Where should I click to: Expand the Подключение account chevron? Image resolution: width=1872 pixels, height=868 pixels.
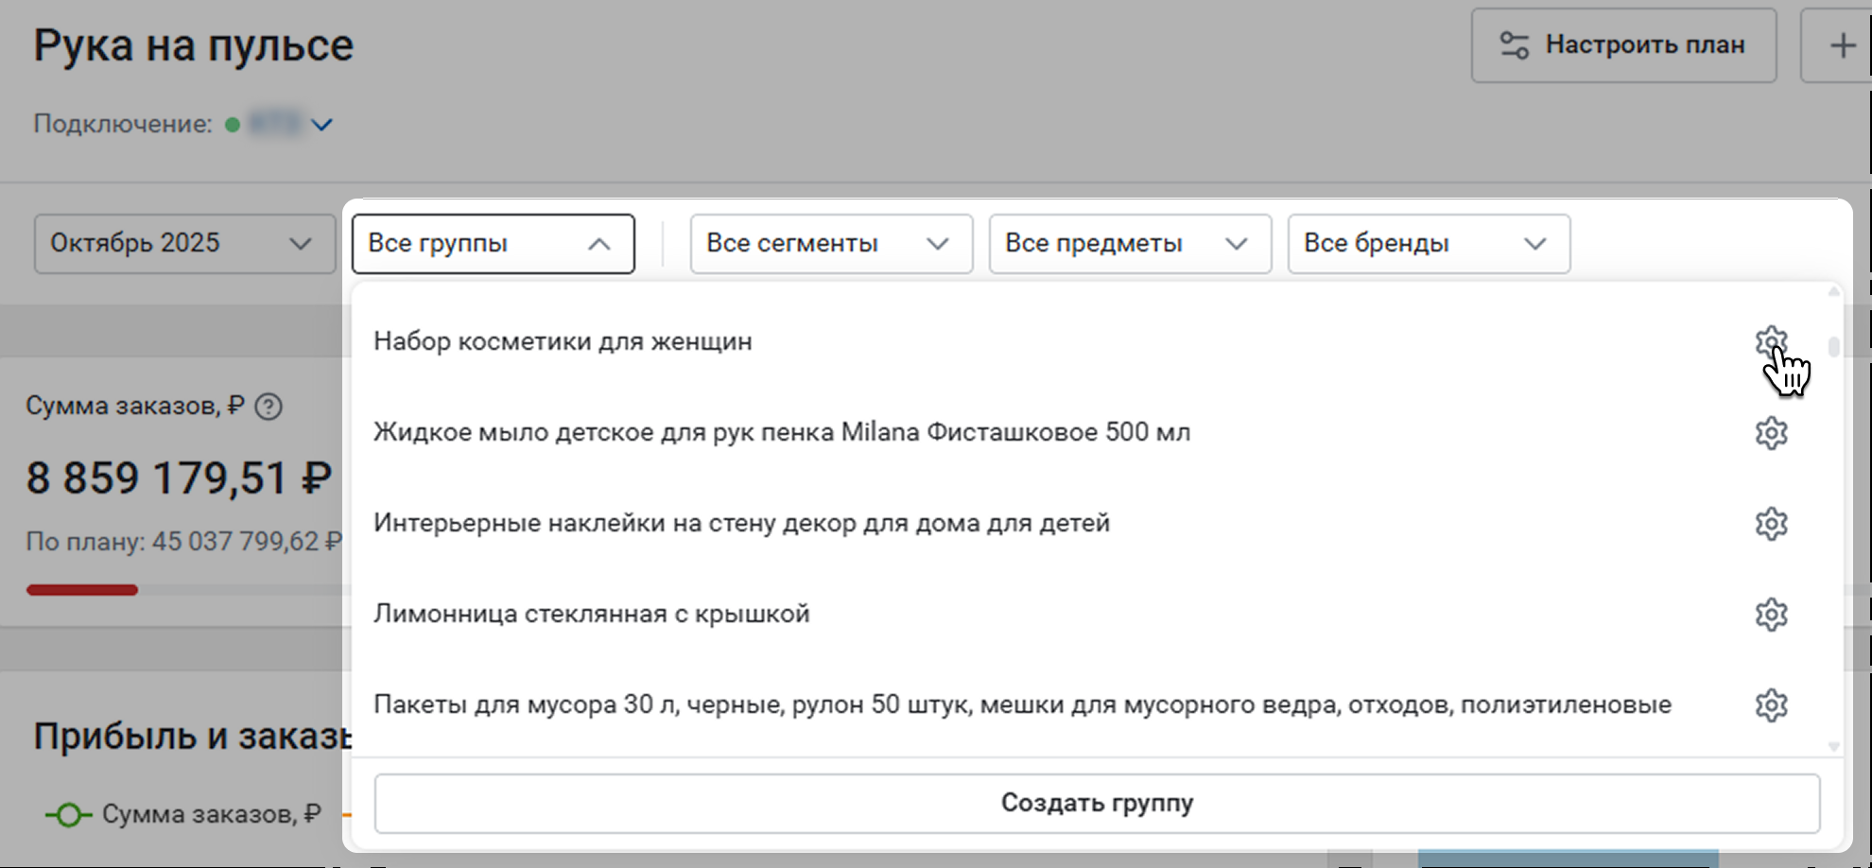point(322,125)
